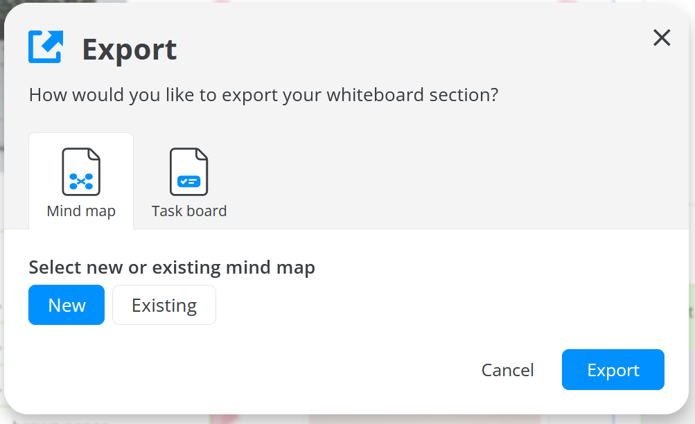Select the highlighted Mind map option card

coord(81,180)
